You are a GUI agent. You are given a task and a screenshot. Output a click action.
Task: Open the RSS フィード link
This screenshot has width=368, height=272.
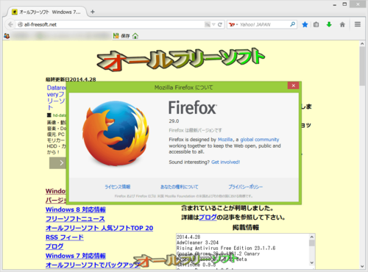(x=65, y=237)
